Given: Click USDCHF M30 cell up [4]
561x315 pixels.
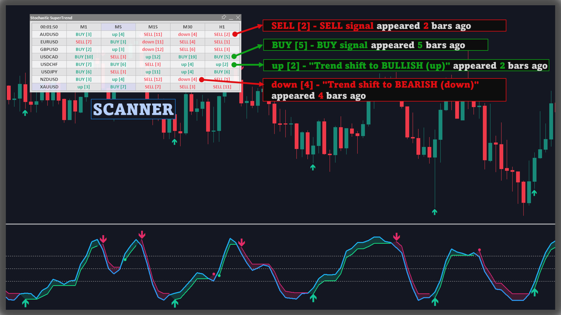Looking at the screenshot, I should 188,64.
